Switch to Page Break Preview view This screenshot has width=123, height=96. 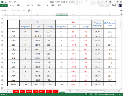click(x=96, y=94)
